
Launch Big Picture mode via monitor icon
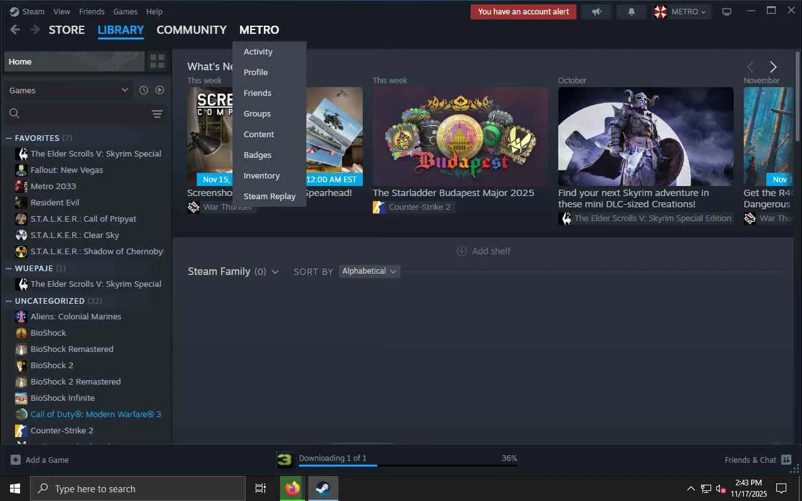[x=727, y=12]
